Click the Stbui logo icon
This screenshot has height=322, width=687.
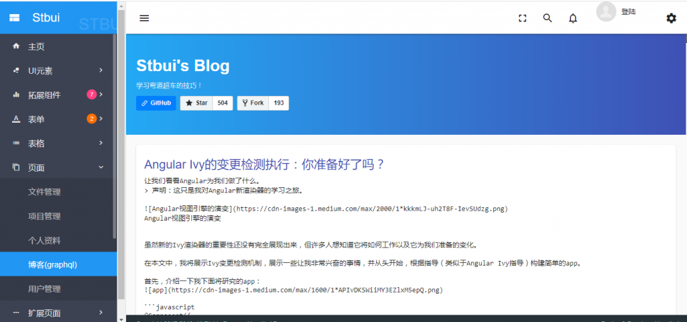coord(15,18)
